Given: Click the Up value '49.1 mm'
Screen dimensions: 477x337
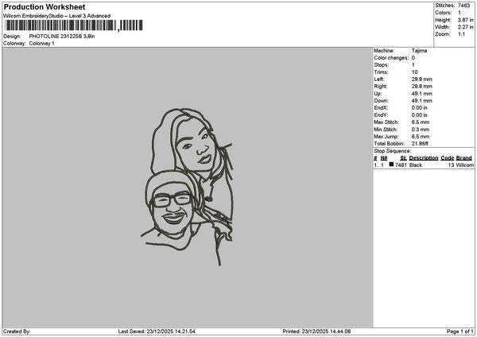Looking at the screenshot, I should point(422,94).
